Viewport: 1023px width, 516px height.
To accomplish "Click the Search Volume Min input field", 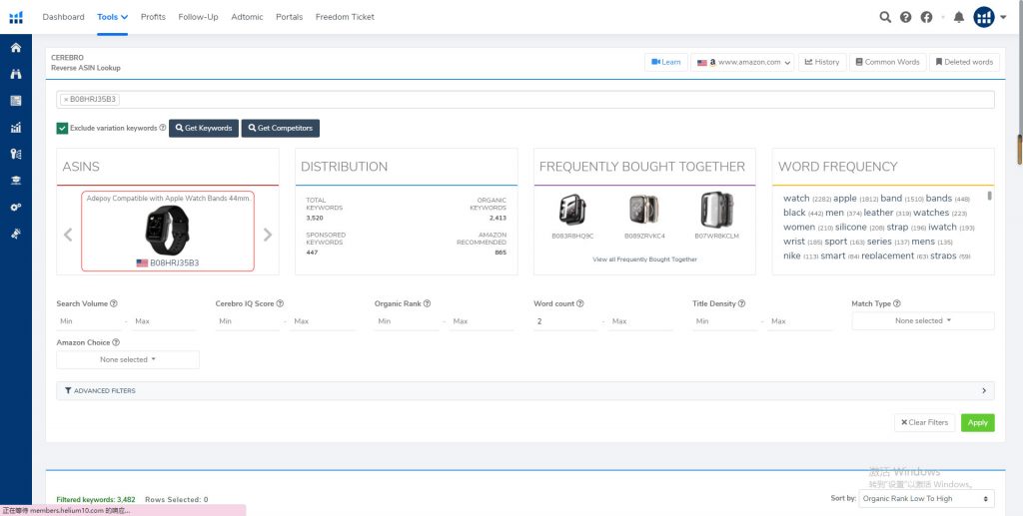I will tap(88, 321).
